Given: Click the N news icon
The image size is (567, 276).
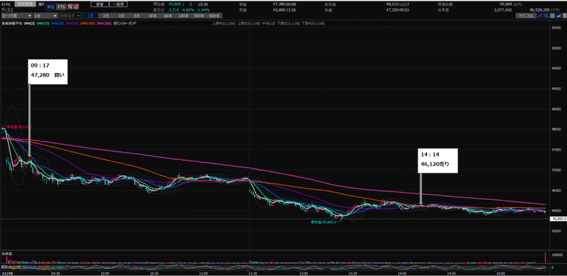Looking at the screenshot, I should click(70, 6).
